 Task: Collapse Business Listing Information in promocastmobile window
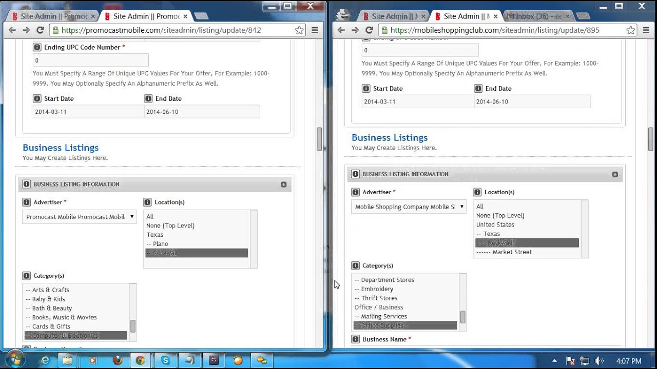coord(283,184)
